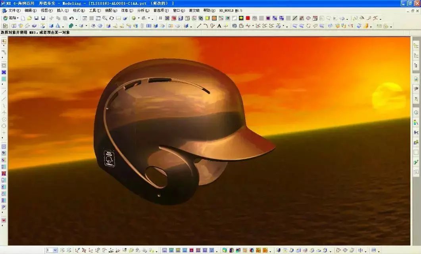421x254 pixels.
Task: Click the Undo arrow icon
Action: (x=71, y=18)
